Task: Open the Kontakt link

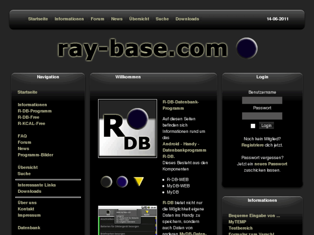Action: tap(26, 209)
